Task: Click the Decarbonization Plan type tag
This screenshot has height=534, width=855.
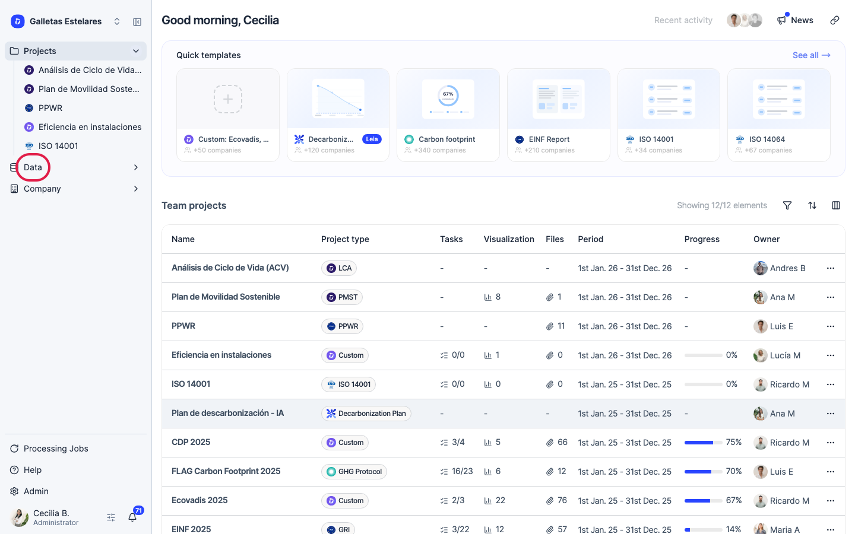Action: [x=366, y=414]
